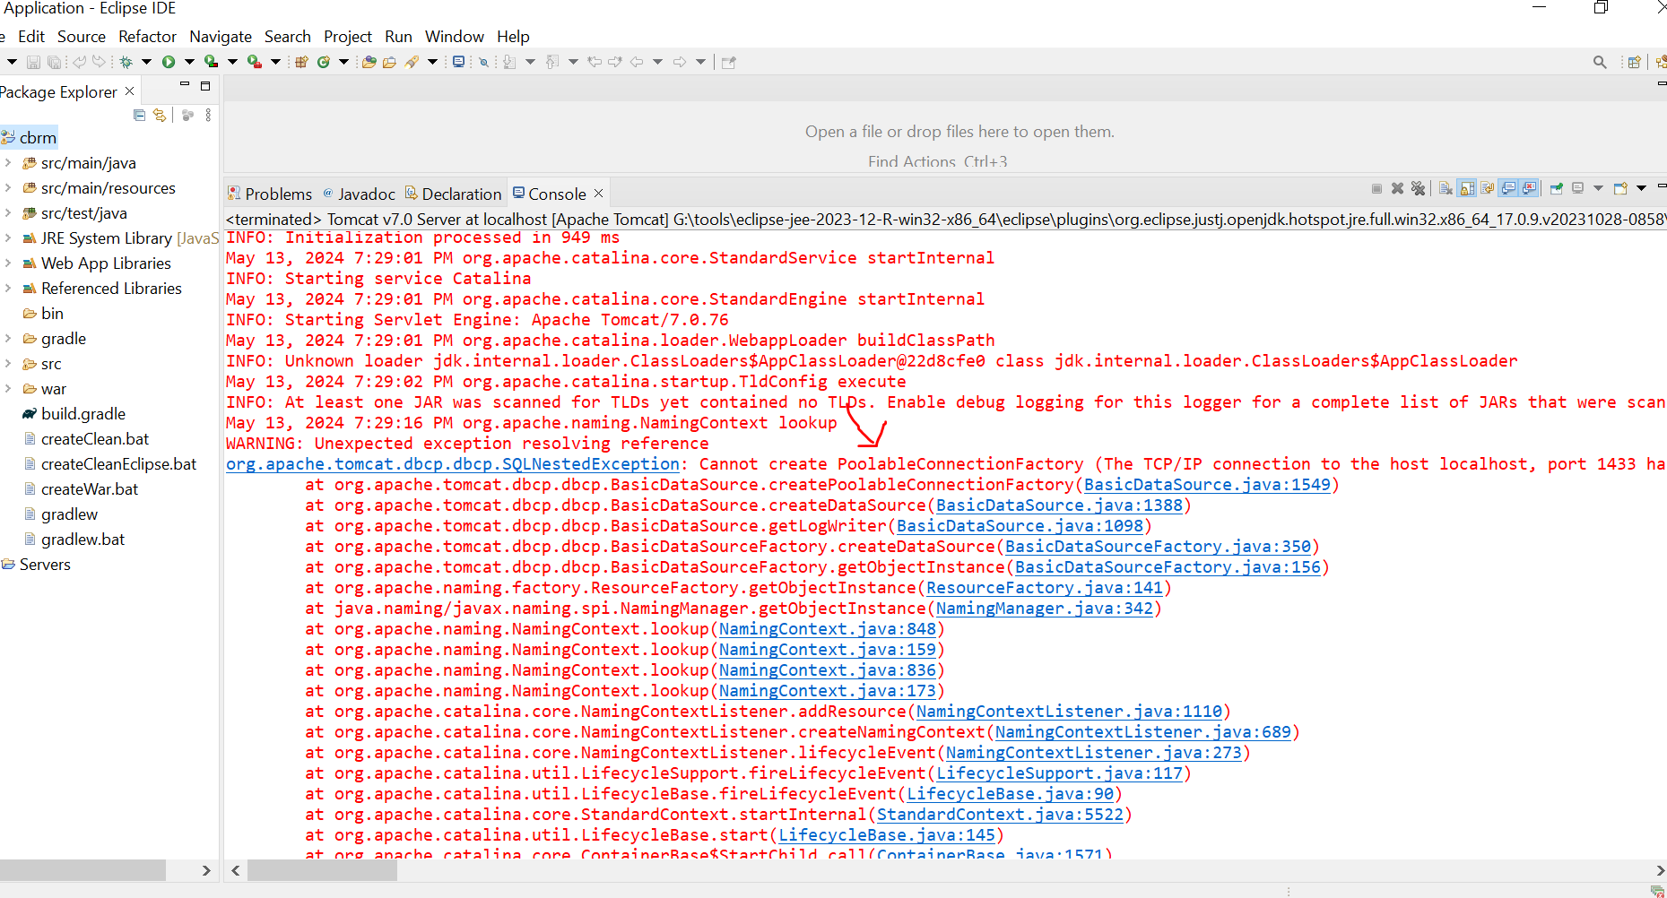The image size is (1667, 898).
Task: Run the application with green play icon
Action: click(169, 62)
